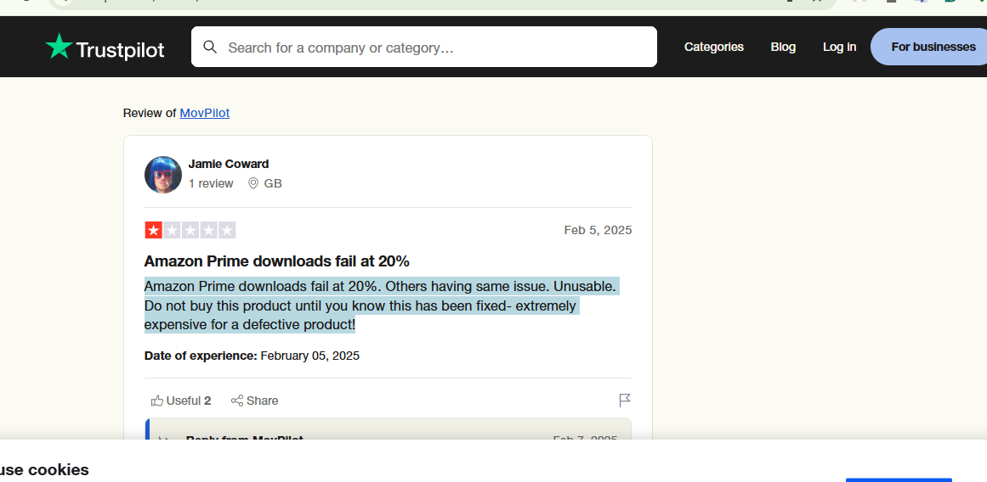Click the reply arrow icon before MovPilot reply

(164, 440)
